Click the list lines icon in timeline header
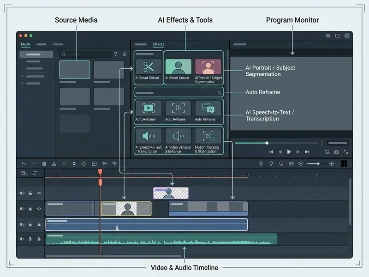 point(35,173)
